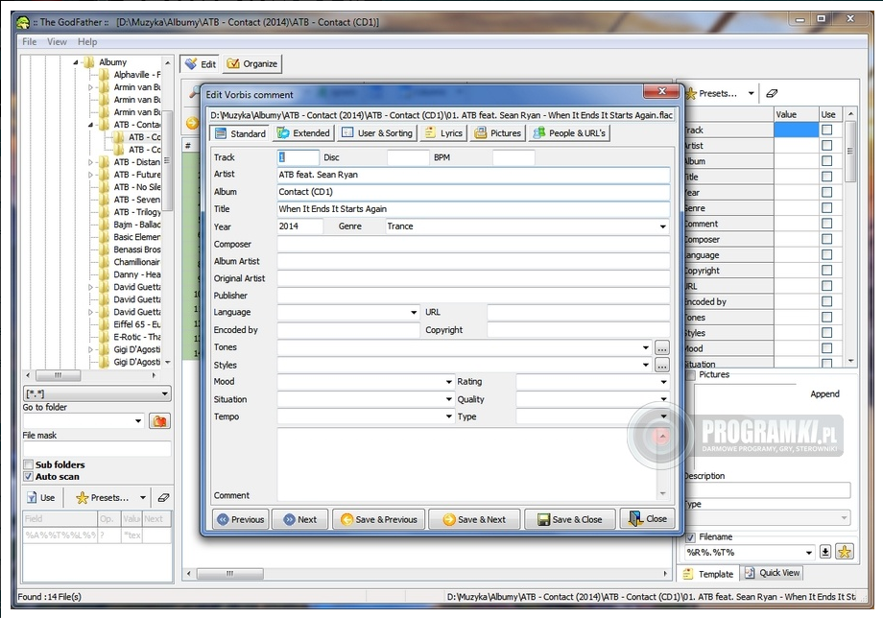Open the Lyrics tab
The image size is (883, 618).
(x=443, y=132)
